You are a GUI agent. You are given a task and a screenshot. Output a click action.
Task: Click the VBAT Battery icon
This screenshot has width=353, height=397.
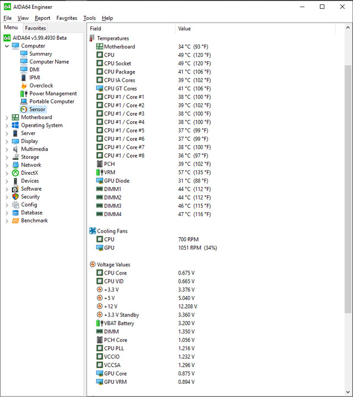(99, 323)
